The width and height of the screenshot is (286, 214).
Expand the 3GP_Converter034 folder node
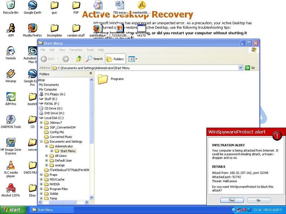pyautogui.click(x=41, y=127)
